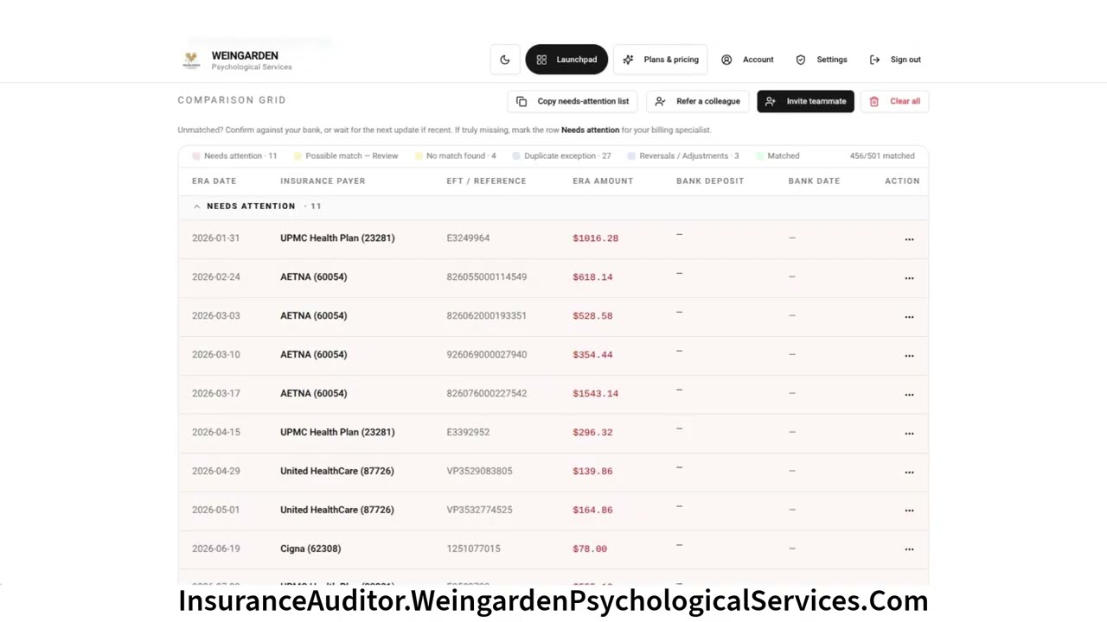Click Copy needs-attention list button
This screenshot has width=1107, height=622.
573,101
